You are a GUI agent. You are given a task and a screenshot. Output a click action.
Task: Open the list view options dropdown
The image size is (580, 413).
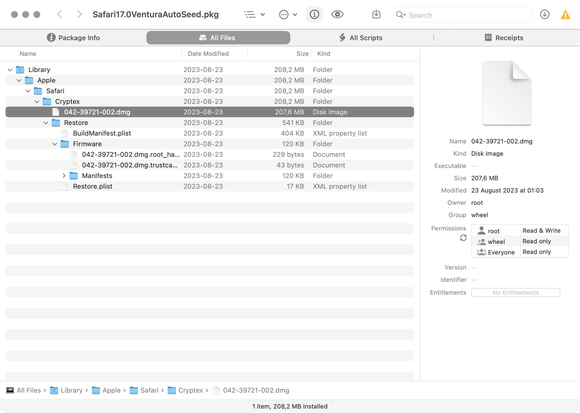[x=254, y=15]
